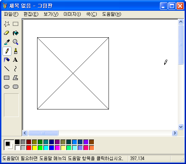The width and height of the screenshot is (186, 164).
Task: Select the Airbrush spray can tool
Action: point(7,60)
